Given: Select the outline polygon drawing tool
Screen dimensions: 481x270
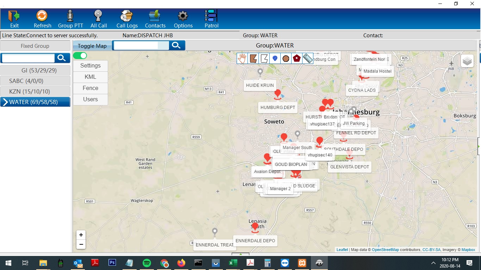Looking at the screenshot, I should 264,58.
